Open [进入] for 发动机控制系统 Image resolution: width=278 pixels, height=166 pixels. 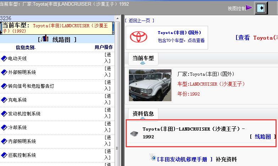pos(108,113)
